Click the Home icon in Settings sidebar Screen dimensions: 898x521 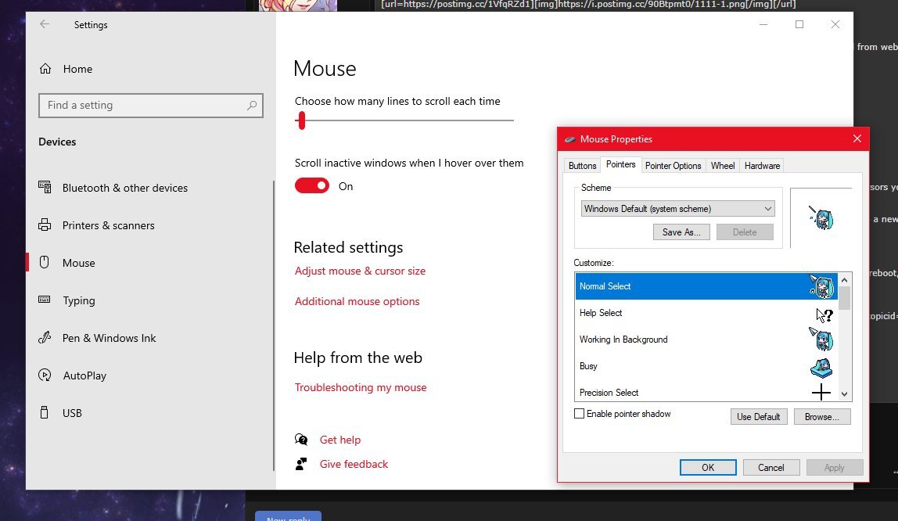pyautogui.click(x=45, y=68)
